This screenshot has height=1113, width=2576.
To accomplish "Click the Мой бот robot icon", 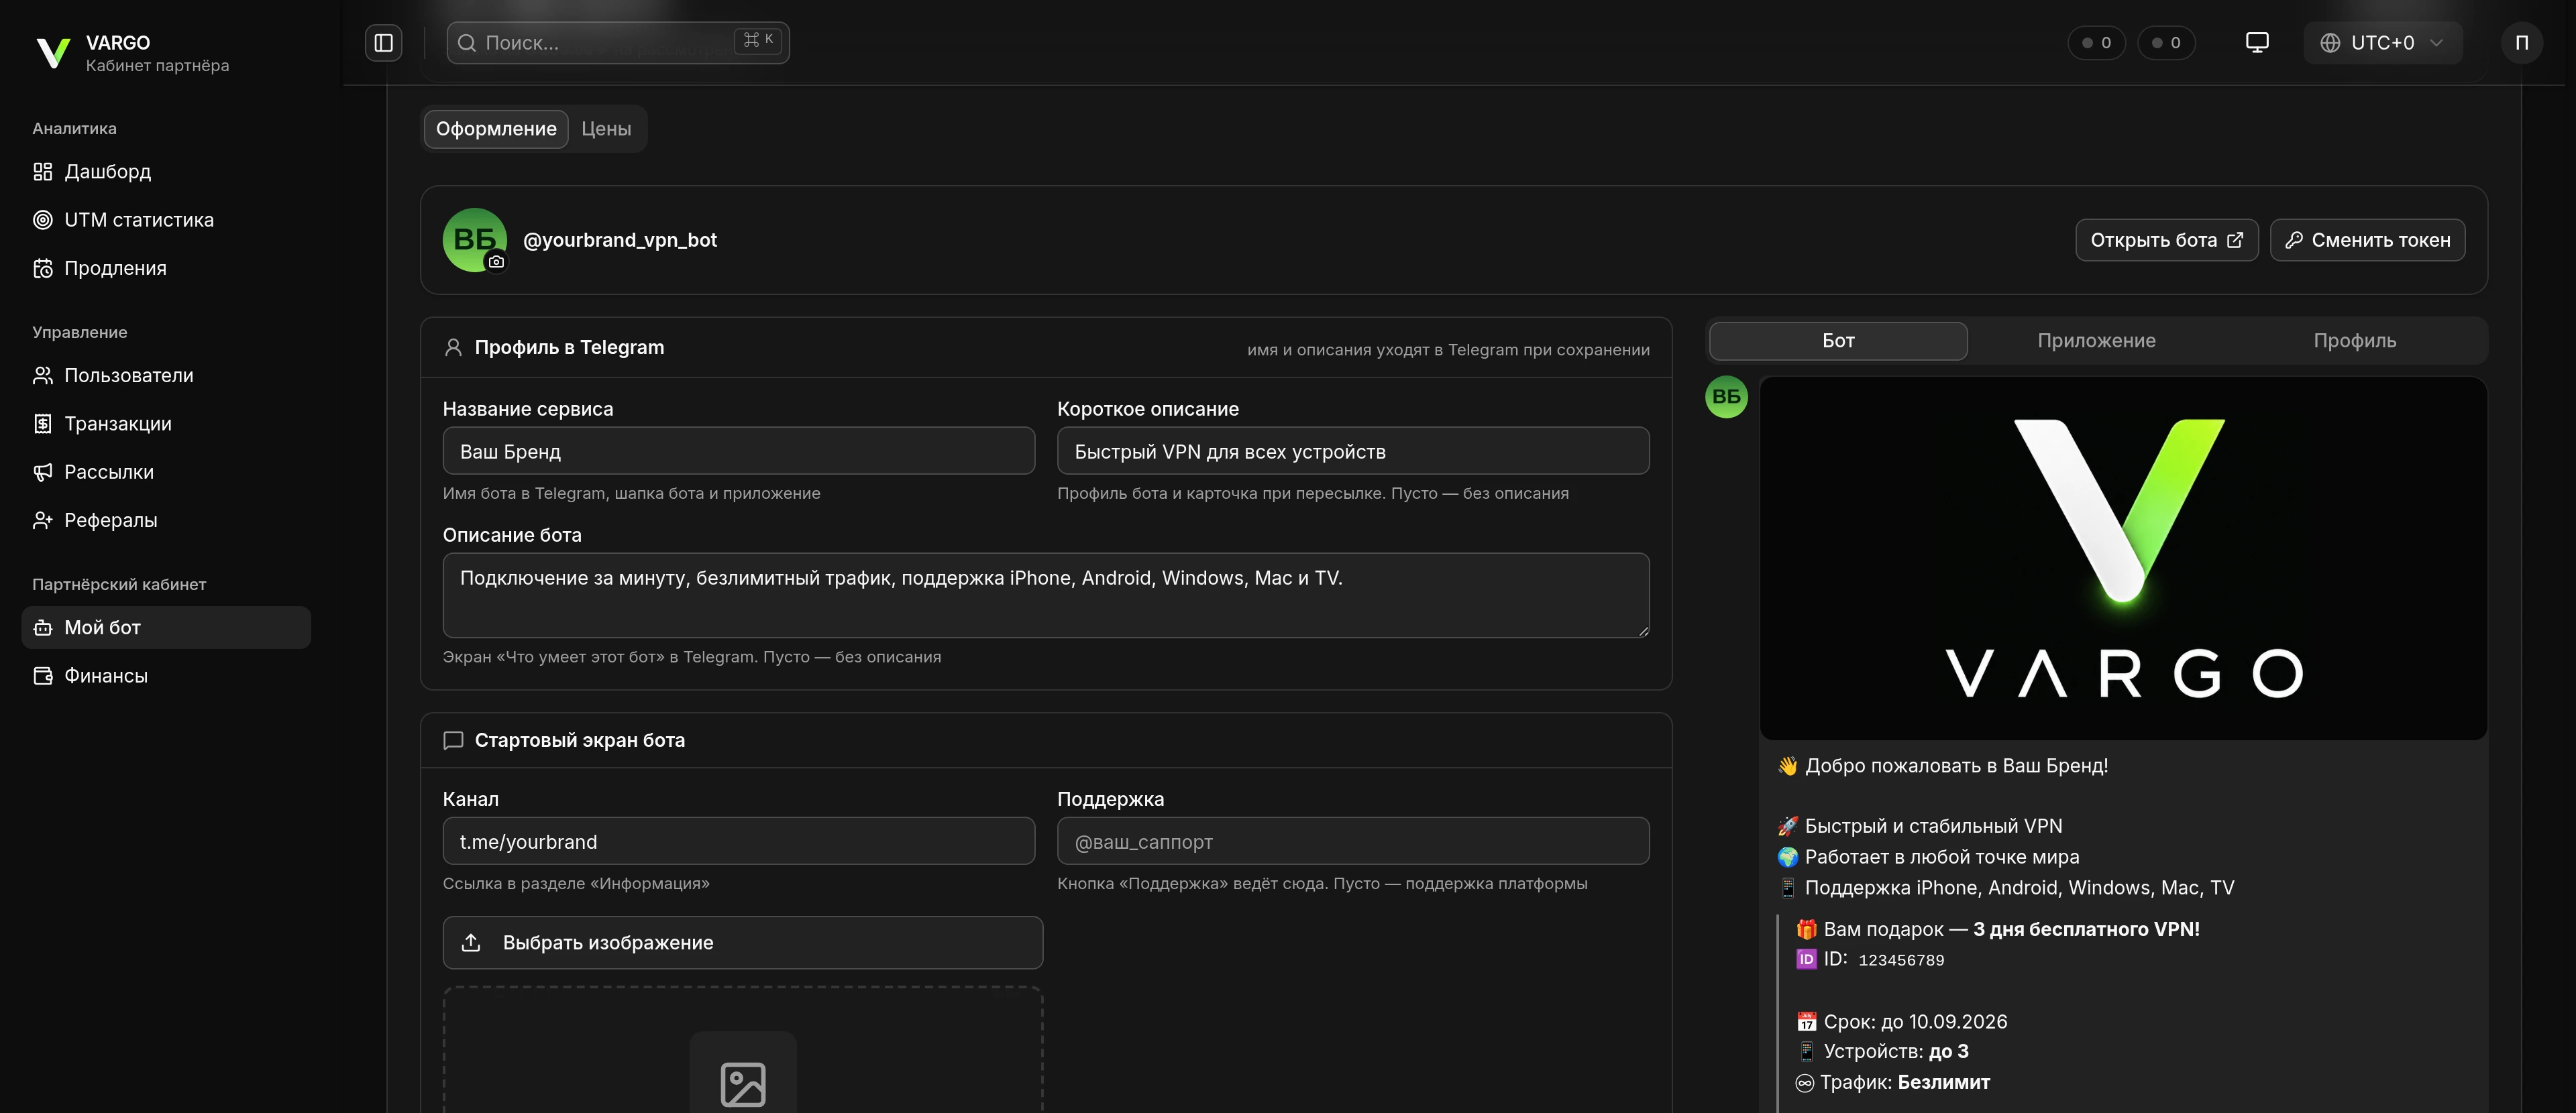I will 43,628.
